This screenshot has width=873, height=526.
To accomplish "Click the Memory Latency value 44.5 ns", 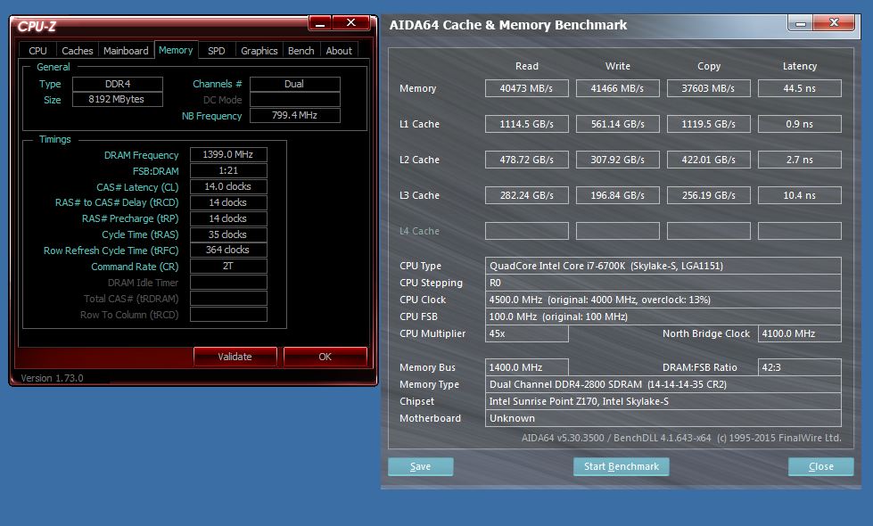I will [800, 88].
